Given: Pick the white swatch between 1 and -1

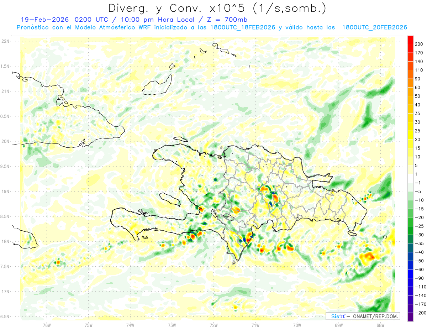Looking at the screenshot, I should coord(410,178).
